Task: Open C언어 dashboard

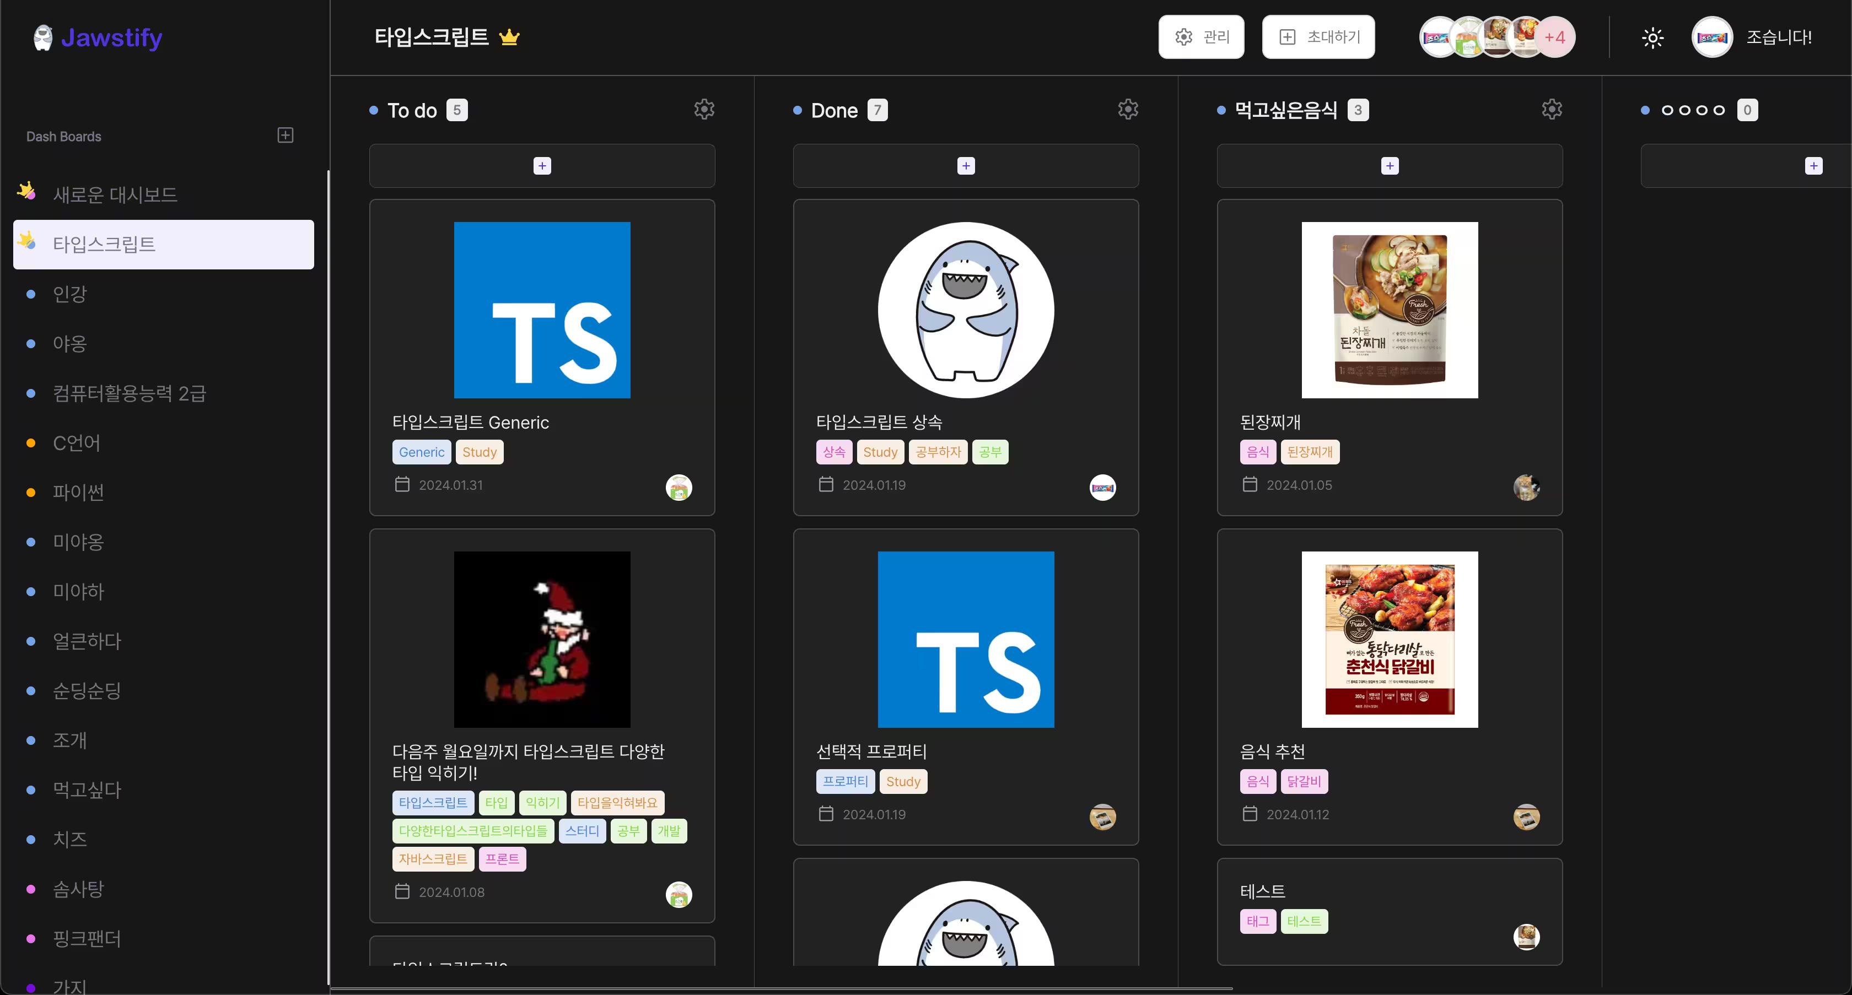Action: coord(163,442)
